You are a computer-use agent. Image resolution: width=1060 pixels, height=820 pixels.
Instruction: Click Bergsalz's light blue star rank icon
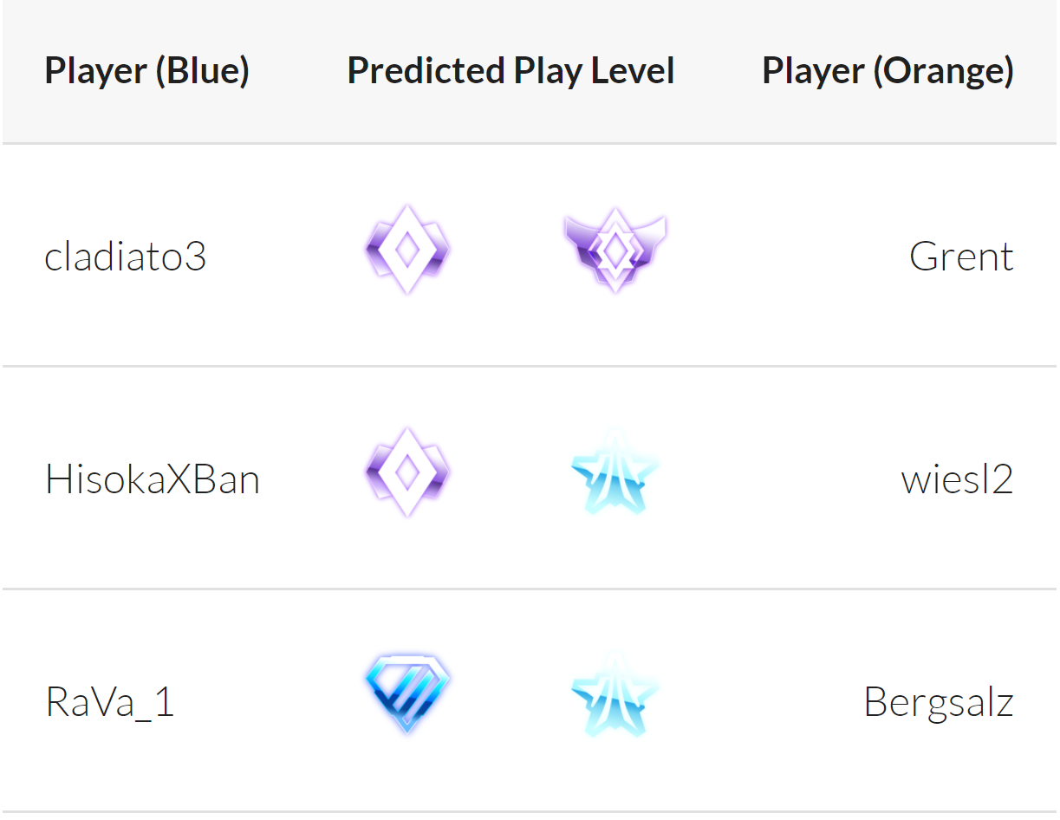pos(615,696)
